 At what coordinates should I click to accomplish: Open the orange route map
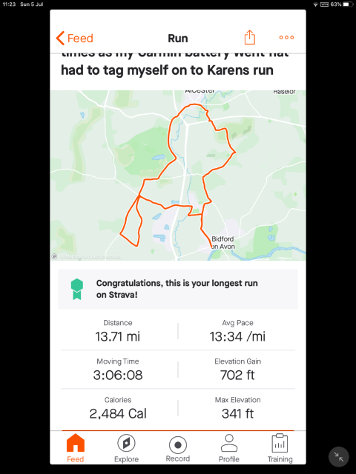pos(178,176)
